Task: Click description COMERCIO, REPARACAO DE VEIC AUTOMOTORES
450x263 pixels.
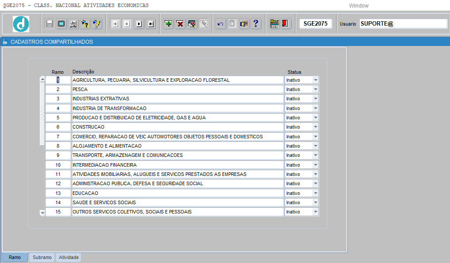Action: [x=177, y=137]
